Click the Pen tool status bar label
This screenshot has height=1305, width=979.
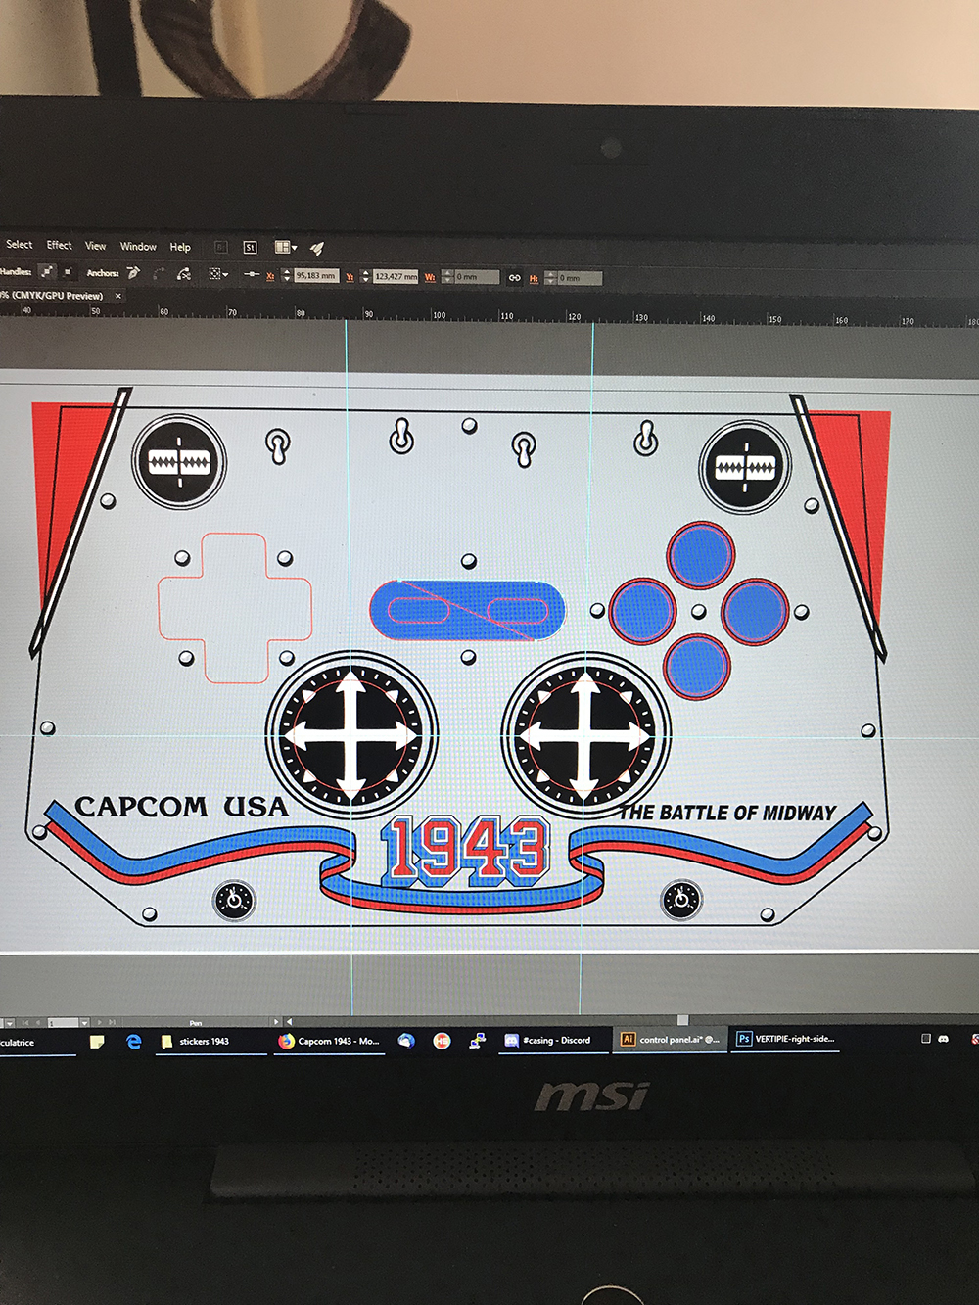tap(196, 1023)
